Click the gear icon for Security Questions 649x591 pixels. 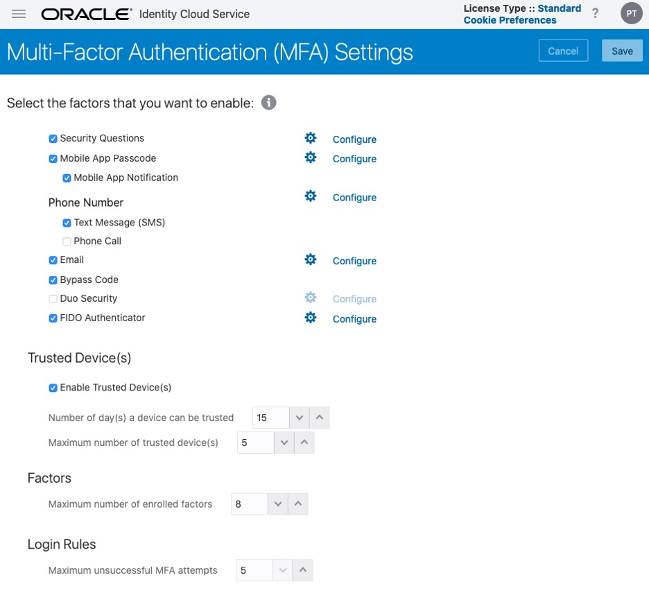click(x=311, y=138)
